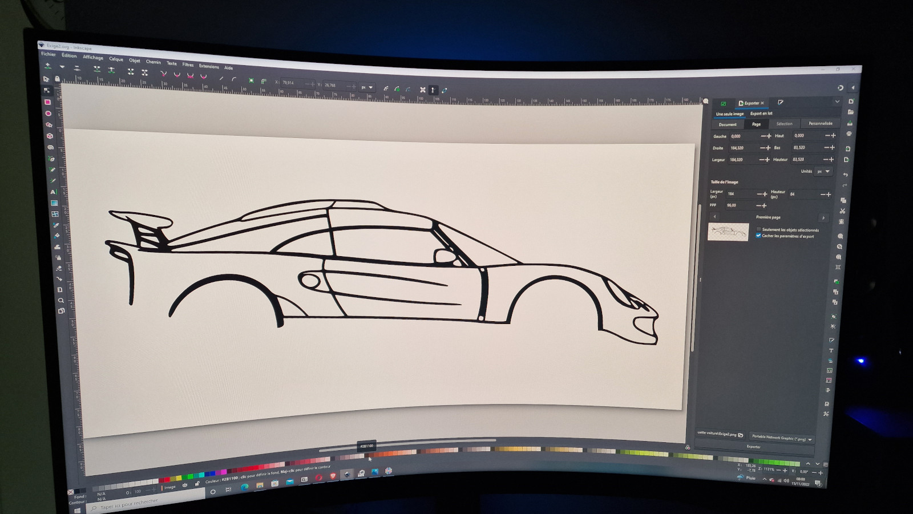Switch to the 'Export en lot' tab
The width and height of the screenshot is (913, 514).
(761, 114)
